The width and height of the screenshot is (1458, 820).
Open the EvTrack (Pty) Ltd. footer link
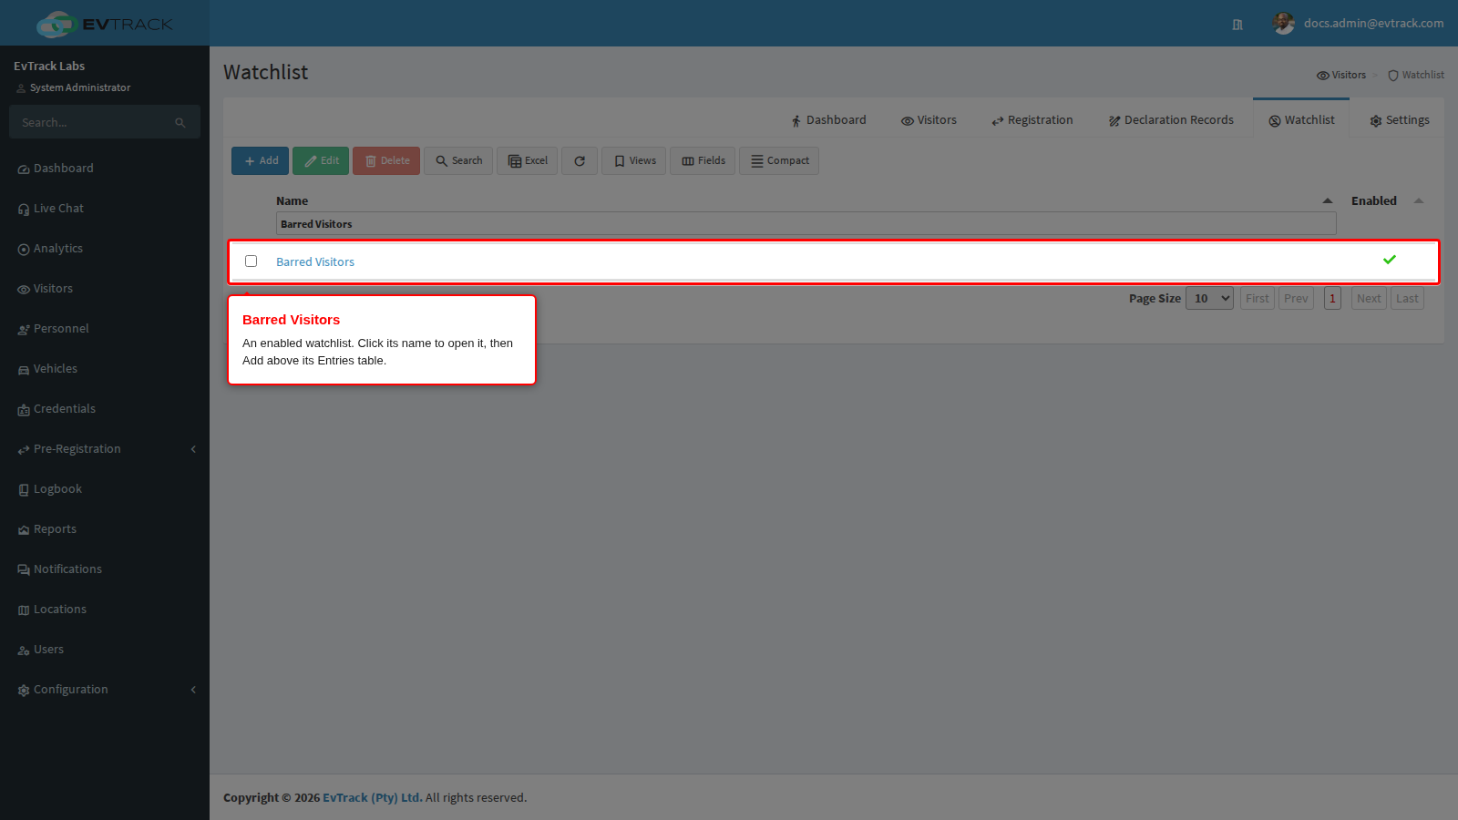(x=373, y=797)
